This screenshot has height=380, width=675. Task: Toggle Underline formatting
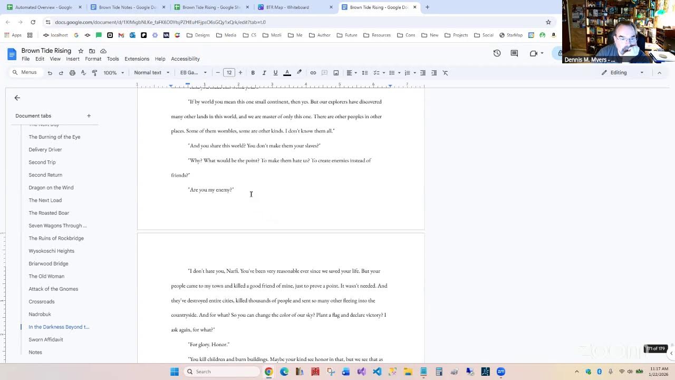275,73
